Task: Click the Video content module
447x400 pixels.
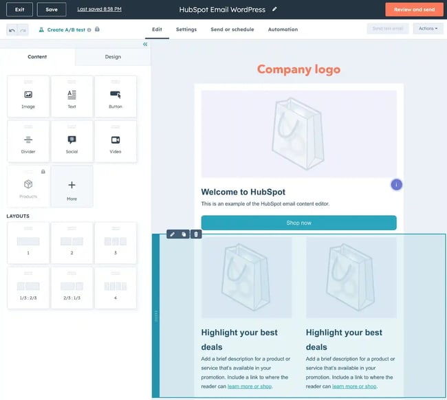Action: [x=115, y=142]
